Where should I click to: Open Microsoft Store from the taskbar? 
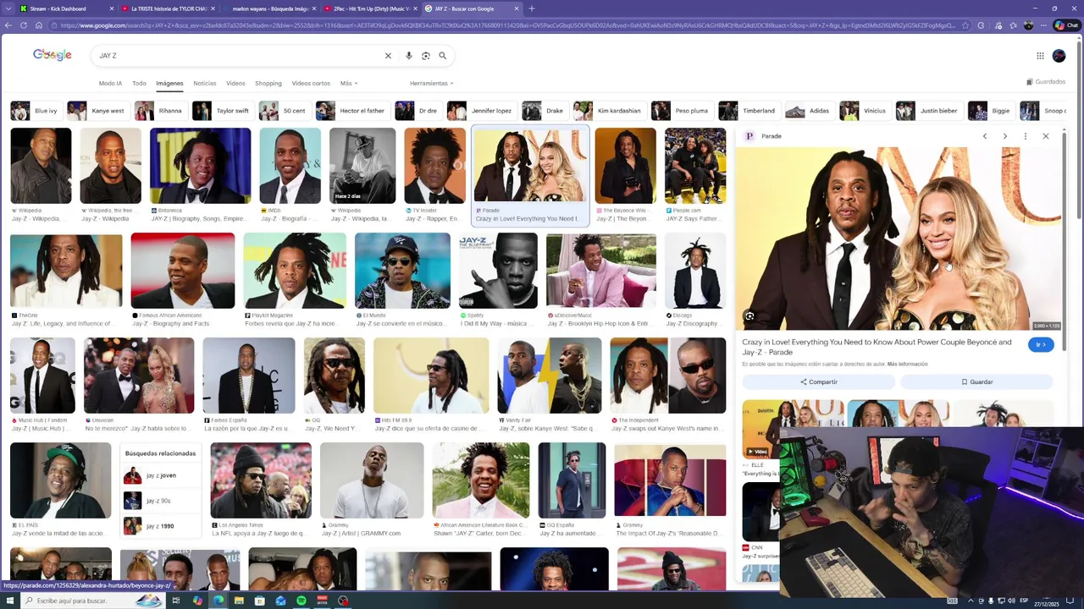tap(260, 601)
